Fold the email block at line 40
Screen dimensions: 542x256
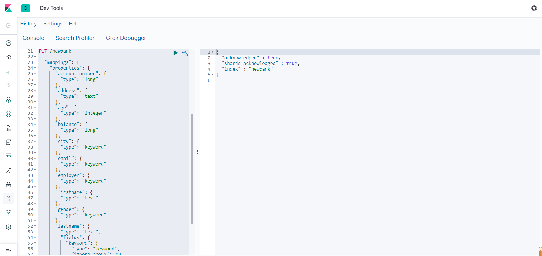point(35,159)
